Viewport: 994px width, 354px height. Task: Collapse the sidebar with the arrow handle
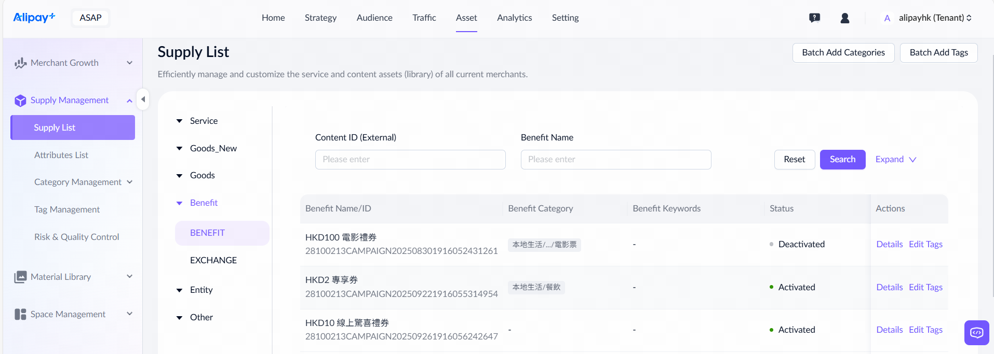[143, 100]
